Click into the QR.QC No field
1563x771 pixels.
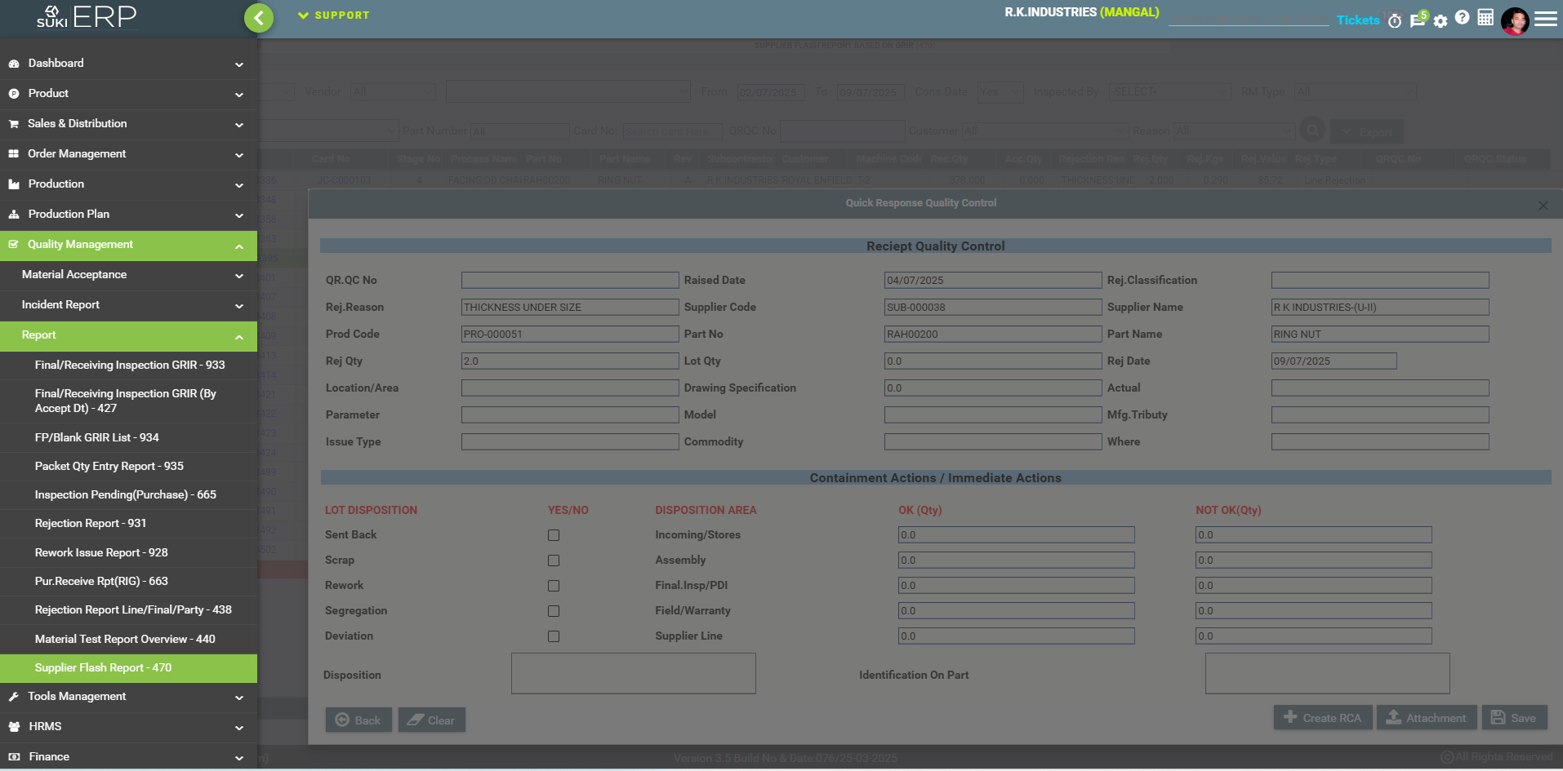pyautogui.click(x=569, y=281)
